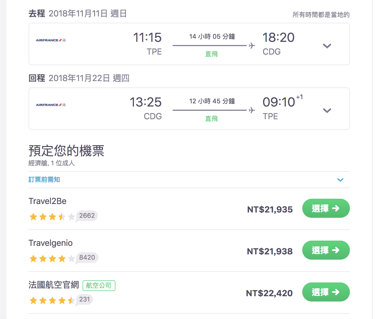Image resolution: width=379 pixels, height=319 pixels.
Task: Click Travelgenio star rating icons
Action: tap(52, 259)
